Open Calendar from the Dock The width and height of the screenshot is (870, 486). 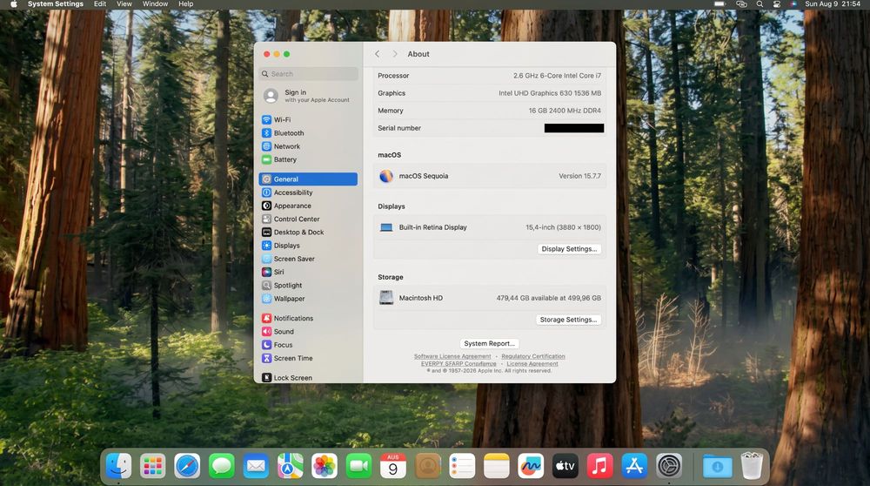(x=393, y=466)
